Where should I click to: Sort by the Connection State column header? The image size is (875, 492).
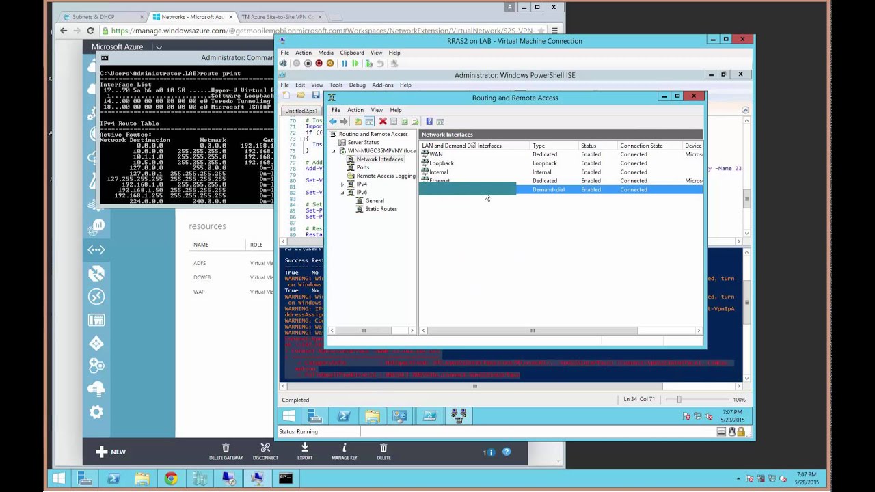pos(649,146)
